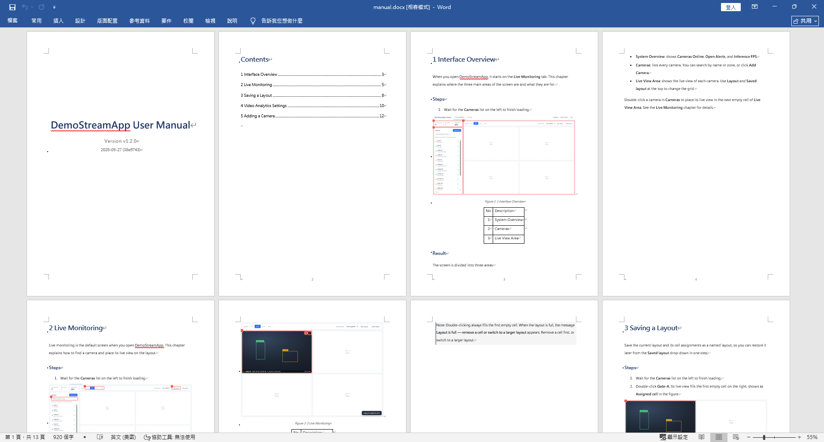Viewport: 824px width, 442px height.
Task: Switch to the 參考資料 (References) tab
Action: [x=139, y=21]
